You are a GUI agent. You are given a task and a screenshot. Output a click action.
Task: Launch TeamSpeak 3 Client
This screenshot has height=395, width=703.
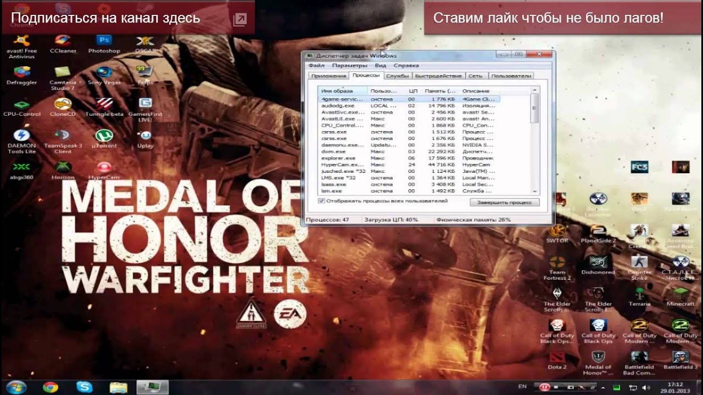pos(63,142)
